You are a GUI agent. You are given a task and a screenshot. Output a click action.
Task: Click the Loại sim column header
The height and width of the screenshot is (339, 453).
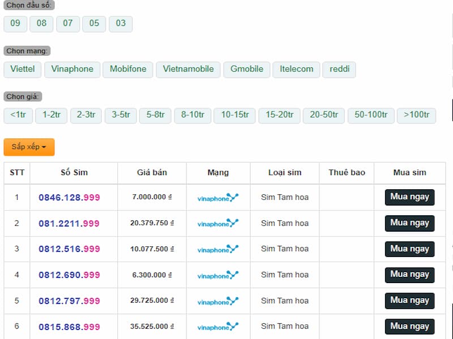[285, 173]
